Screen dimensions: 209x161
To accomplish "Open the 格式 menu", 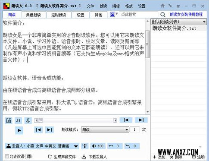I will point(129,6).
